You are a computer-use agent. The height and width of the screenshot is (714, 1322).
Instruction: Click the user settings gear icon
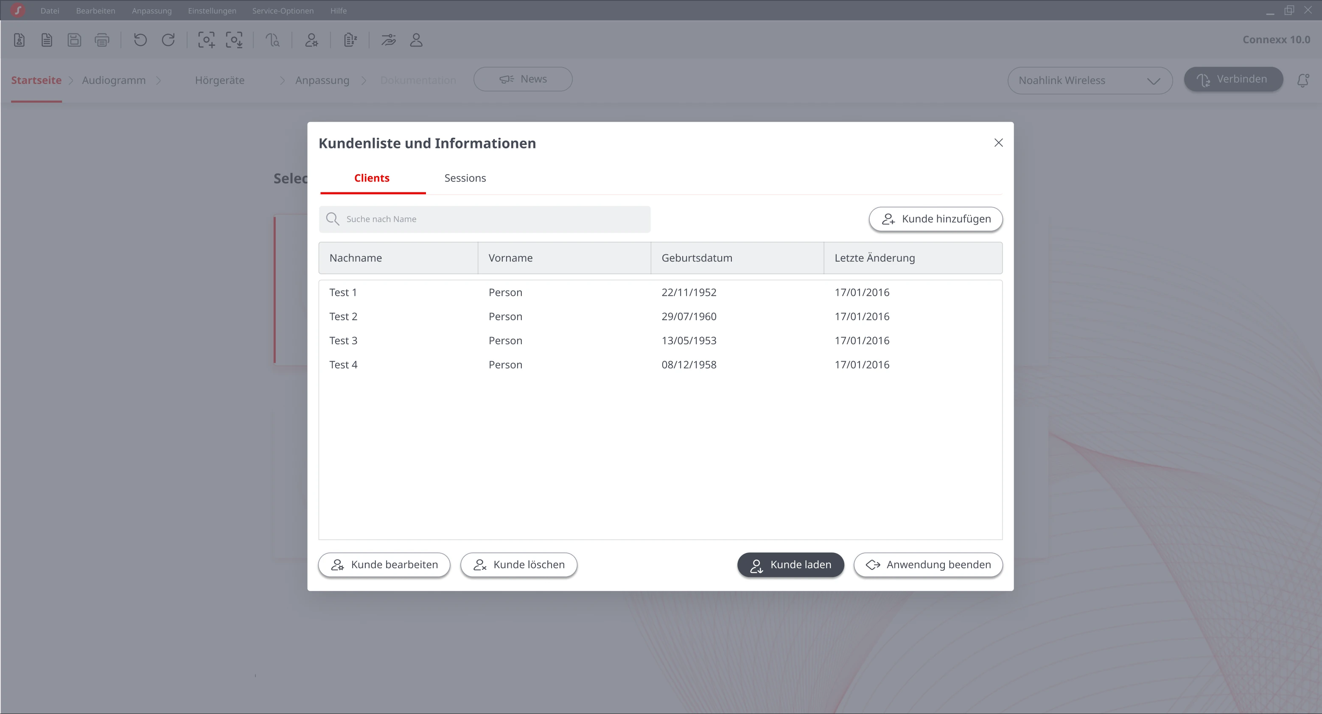[311, 40]
